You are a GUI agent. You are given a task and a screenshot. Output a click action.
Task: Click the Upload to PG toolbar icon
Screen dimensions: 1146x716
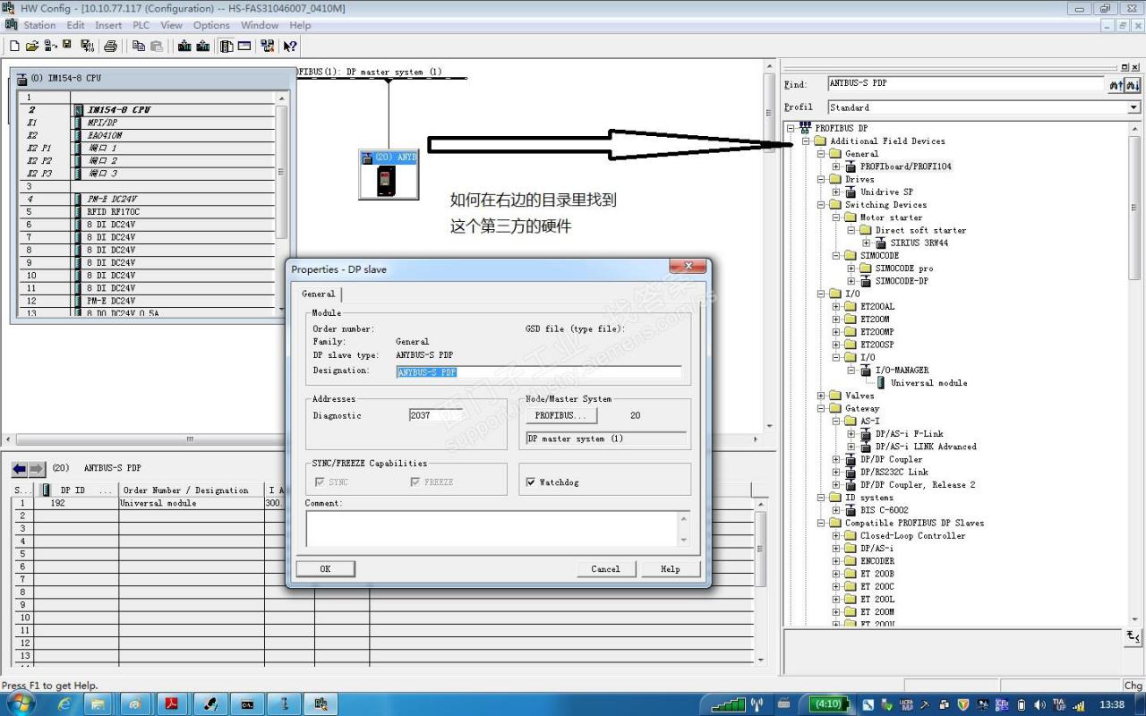[203, 46]
